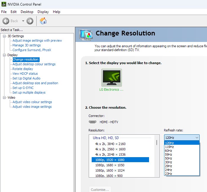207x192 pixels.
Task: Open Set up multiple displays
Action: click(x=29, y=92)
